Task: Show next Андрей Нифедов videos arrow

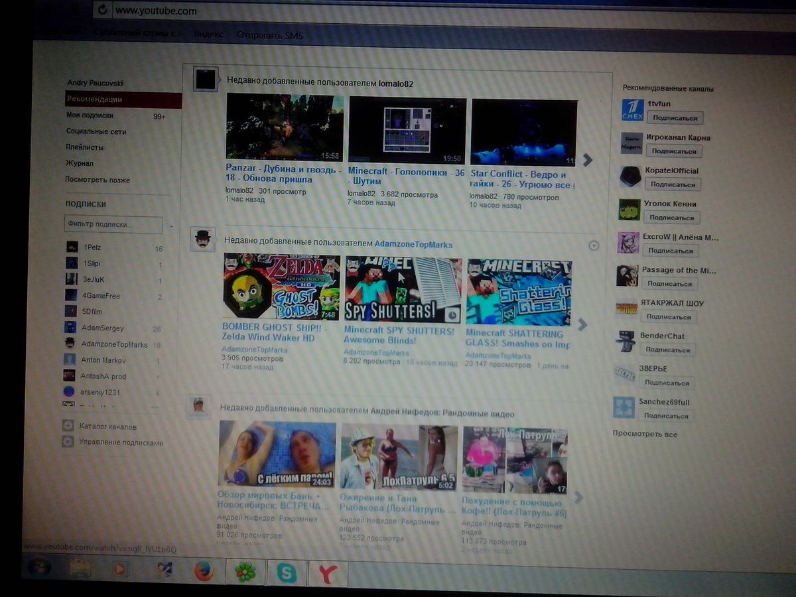Action: [578, 497]
